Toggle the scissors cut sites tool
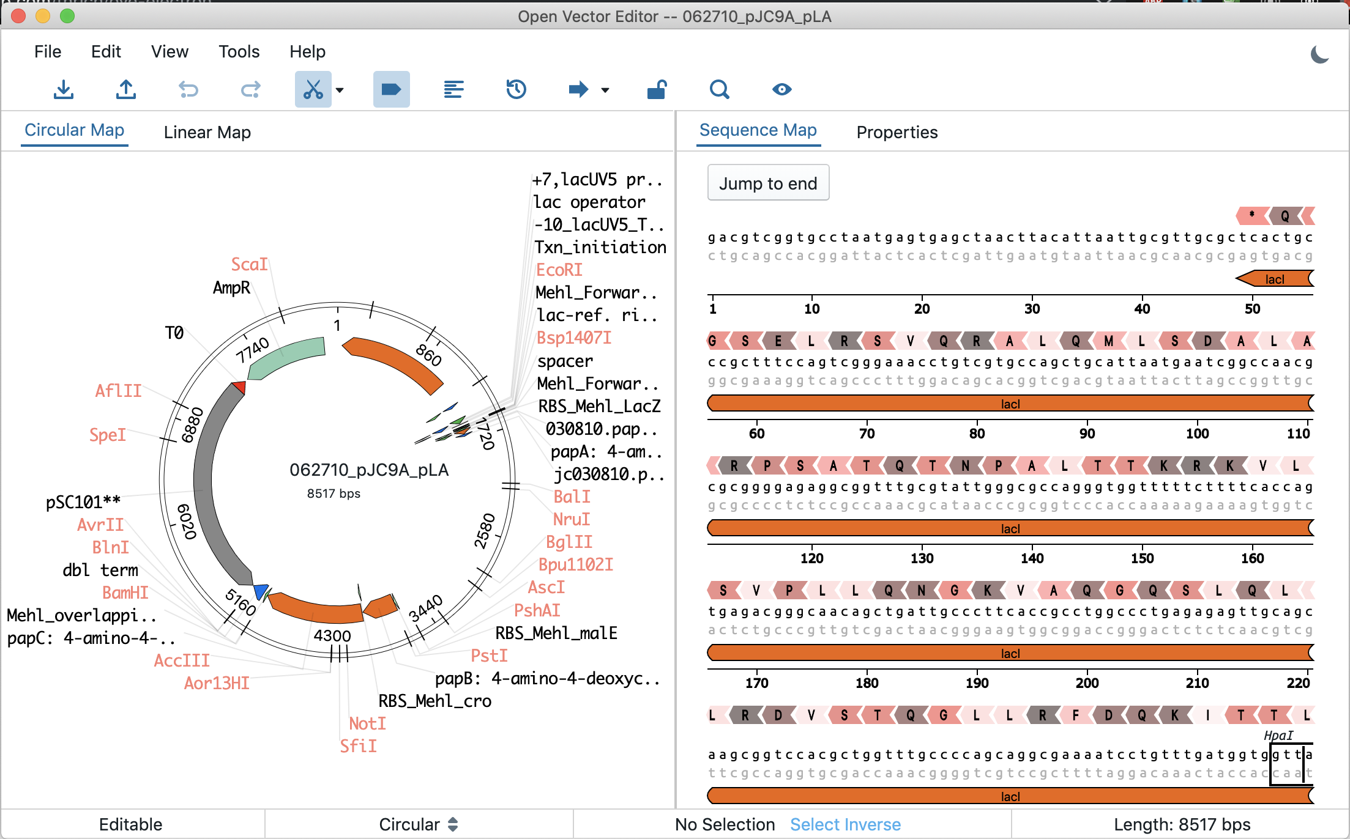This screenshot has height=839, width=1350. (313, 90)
